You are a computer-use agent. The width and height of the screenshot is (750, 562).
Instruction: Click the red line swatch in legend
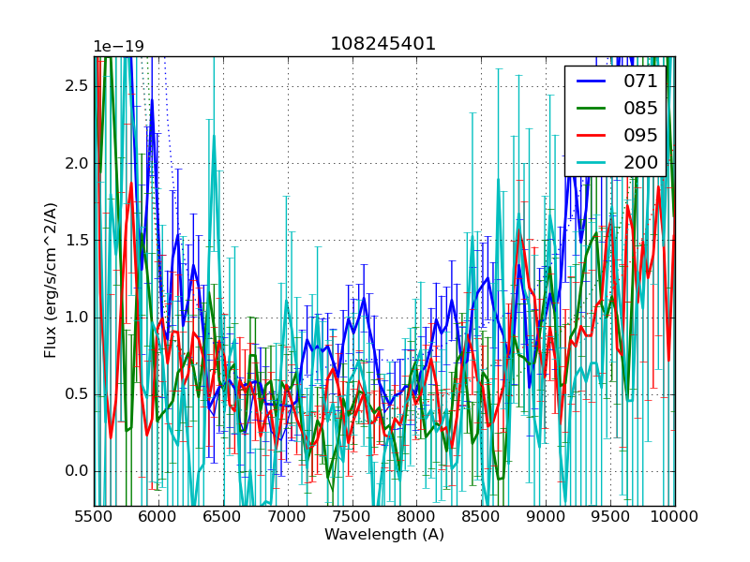[x=592, y=136]
